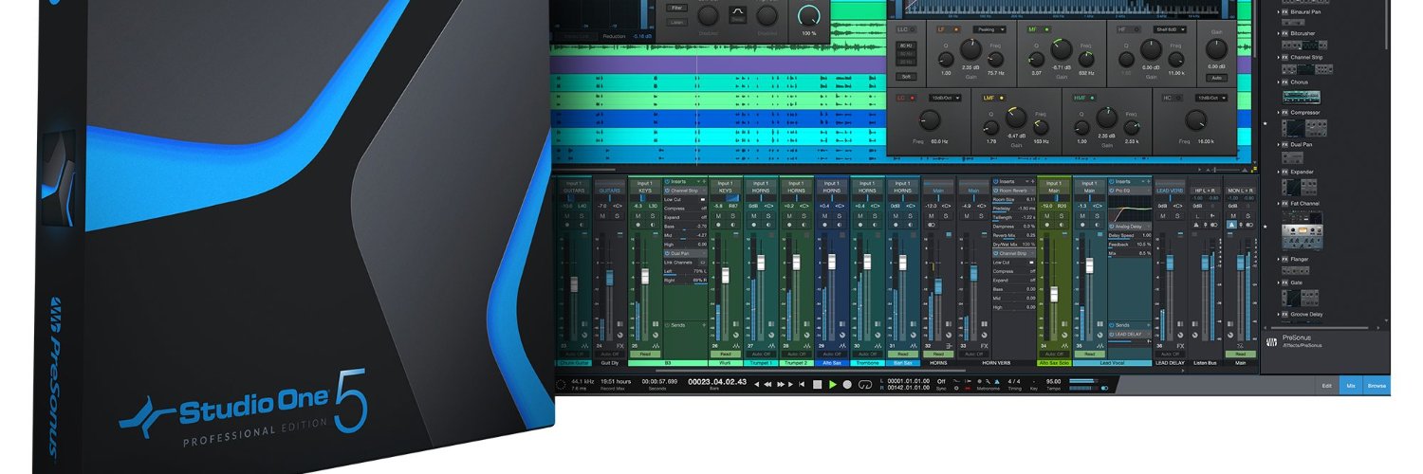Switch to the Browse view tab
This screenshot has width=1423, height=474.
click(x=1377, y=386)
